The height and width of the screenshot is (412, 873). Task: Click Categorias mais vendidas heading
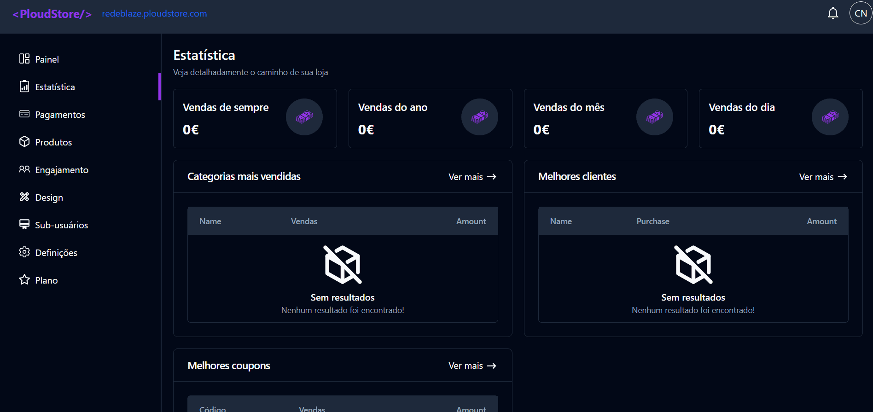(244, 176)
